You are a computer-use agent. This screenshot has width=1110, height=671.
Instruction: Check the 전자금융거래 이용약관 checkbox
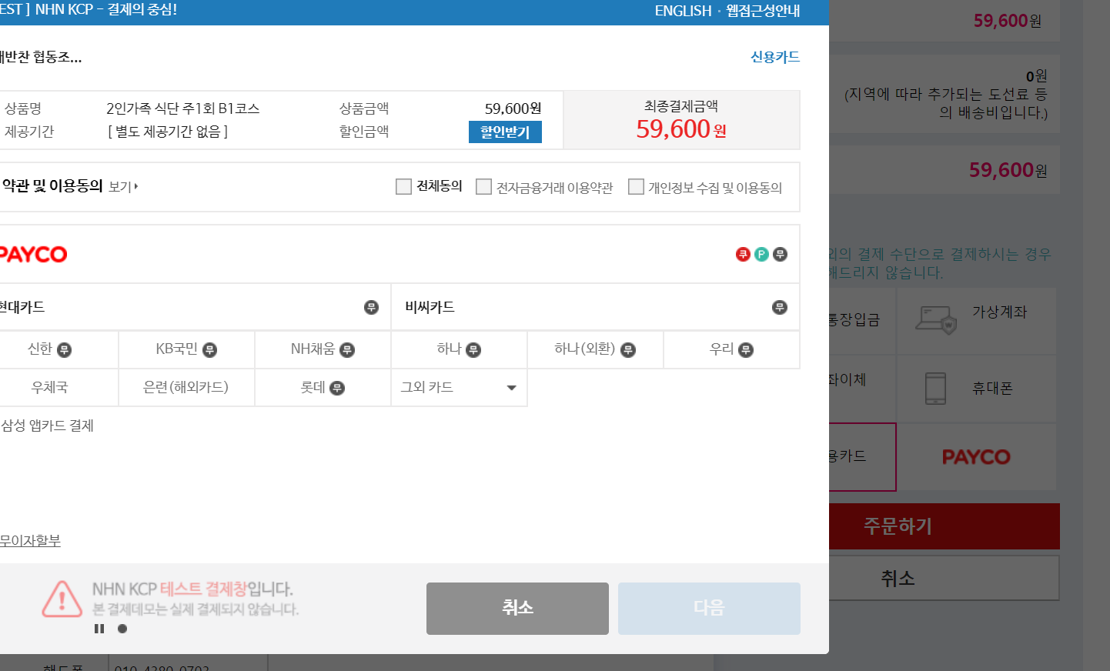(483, 186)
